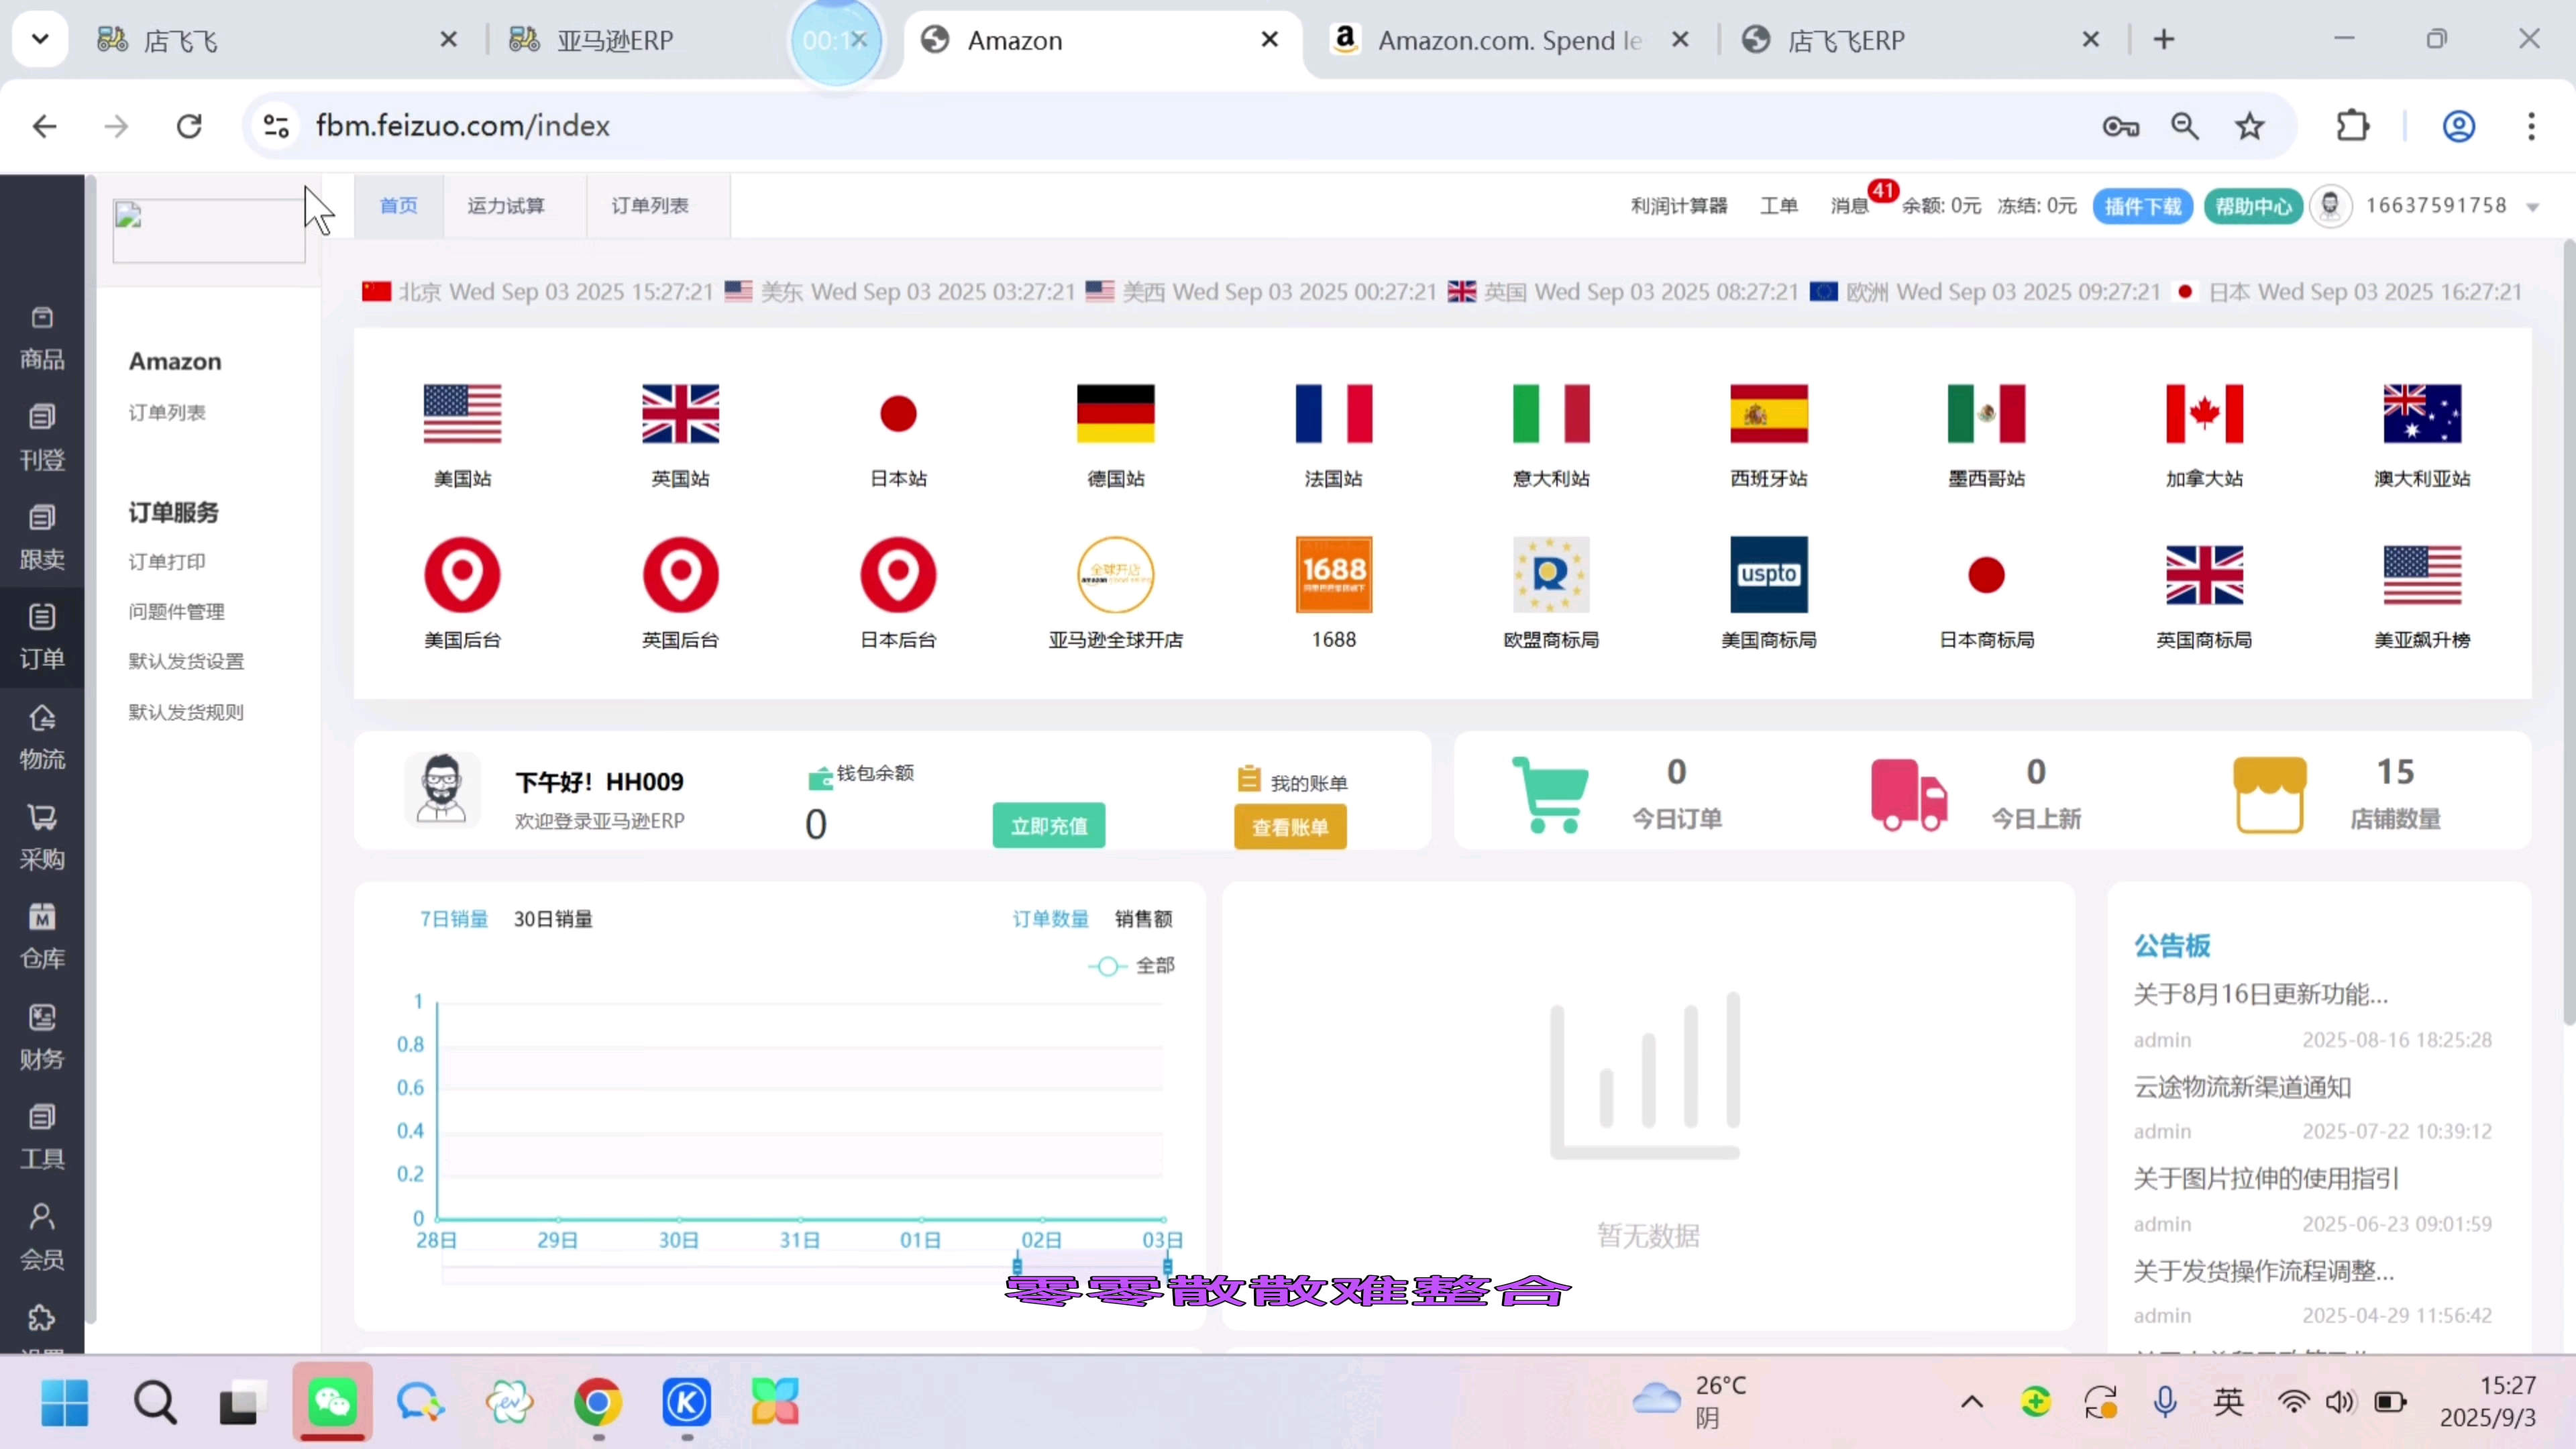Open the 澳大利亚站 Australia flag icon
Image resolution: width=2576 pixels, height=1449 pixels.
point(2422,413)
